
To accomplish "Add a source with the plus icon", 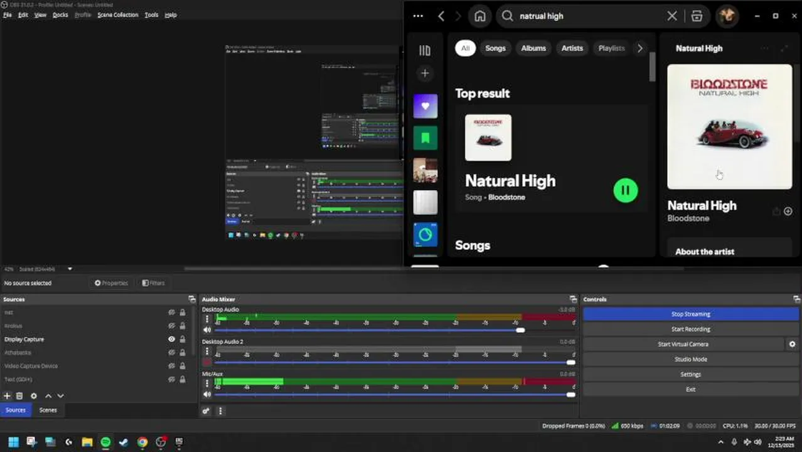I will pos(7,396).
